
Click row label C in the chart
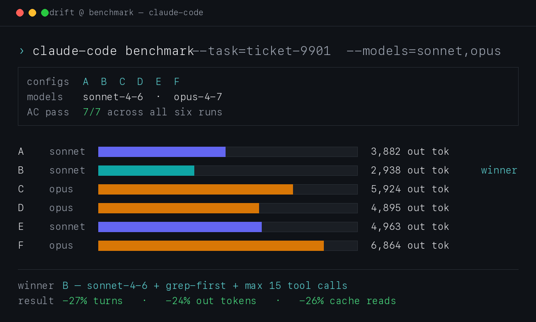(x=21, y=189)
